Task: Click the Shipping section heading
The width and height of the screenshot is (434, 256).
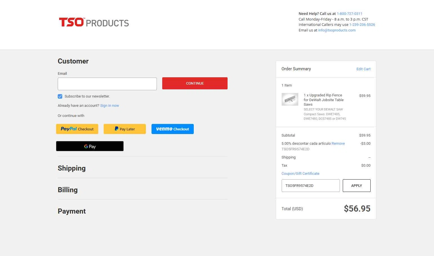Action: 72,168
